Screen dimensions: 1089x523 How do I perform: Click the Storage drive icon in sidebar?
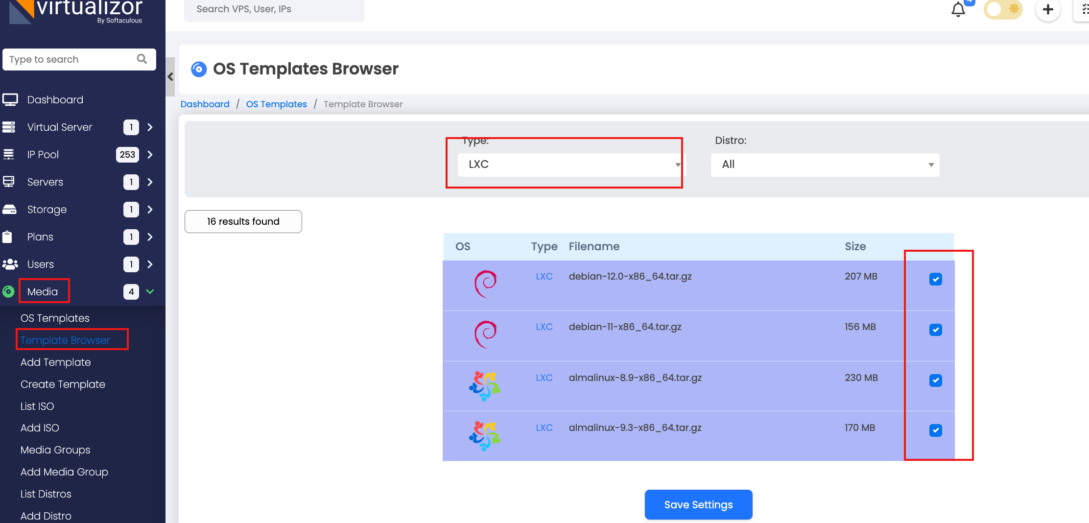coord(10,210)
